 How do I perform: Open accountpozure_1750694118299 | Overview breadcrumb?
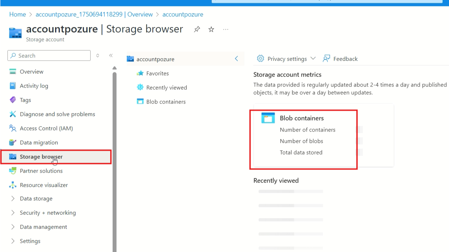coord(94,15)
